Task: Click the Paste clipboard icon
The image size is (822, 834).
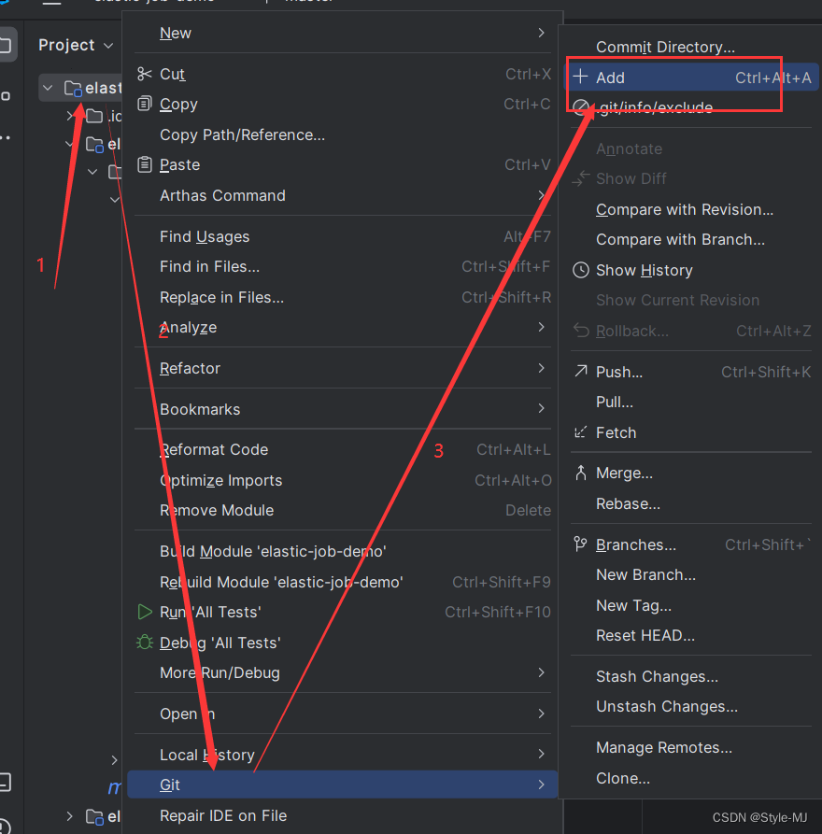Action: [144, 165]
